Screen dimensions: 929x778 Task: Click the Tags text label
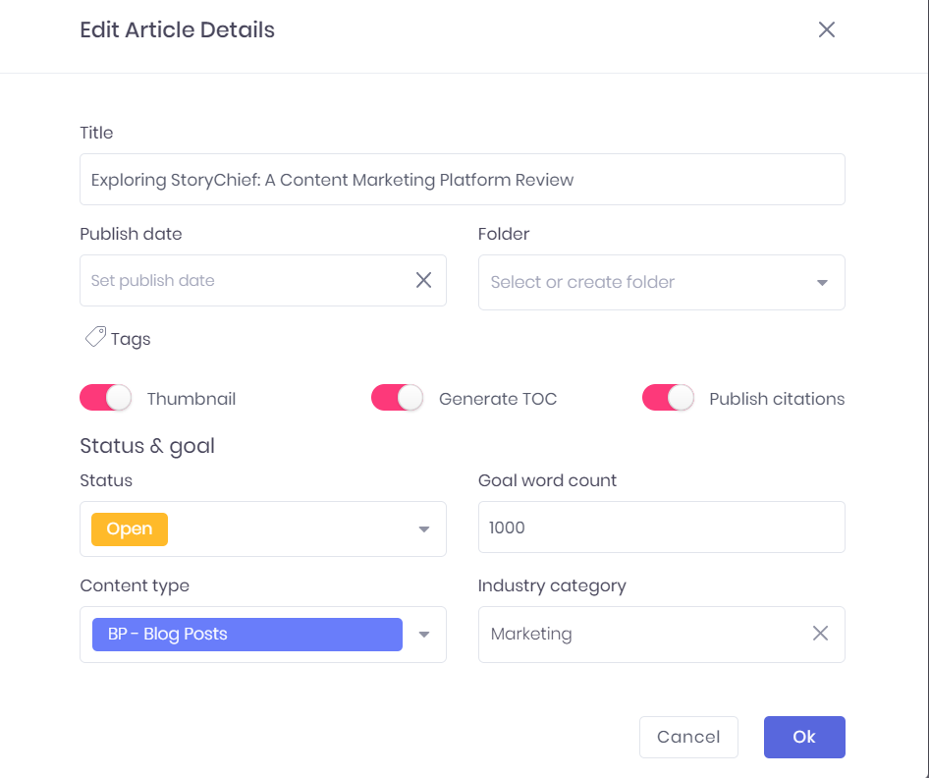[x=131, y=339]
